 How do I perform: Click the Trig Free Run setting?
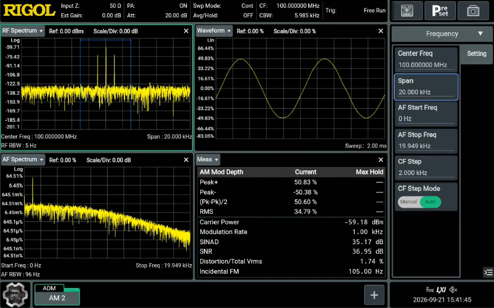click(x=355, y=11)
